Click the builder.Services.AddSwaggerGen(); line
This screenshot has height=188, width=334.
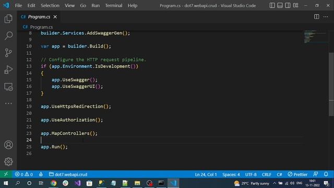pyautogui.click(x=85, y=33)
